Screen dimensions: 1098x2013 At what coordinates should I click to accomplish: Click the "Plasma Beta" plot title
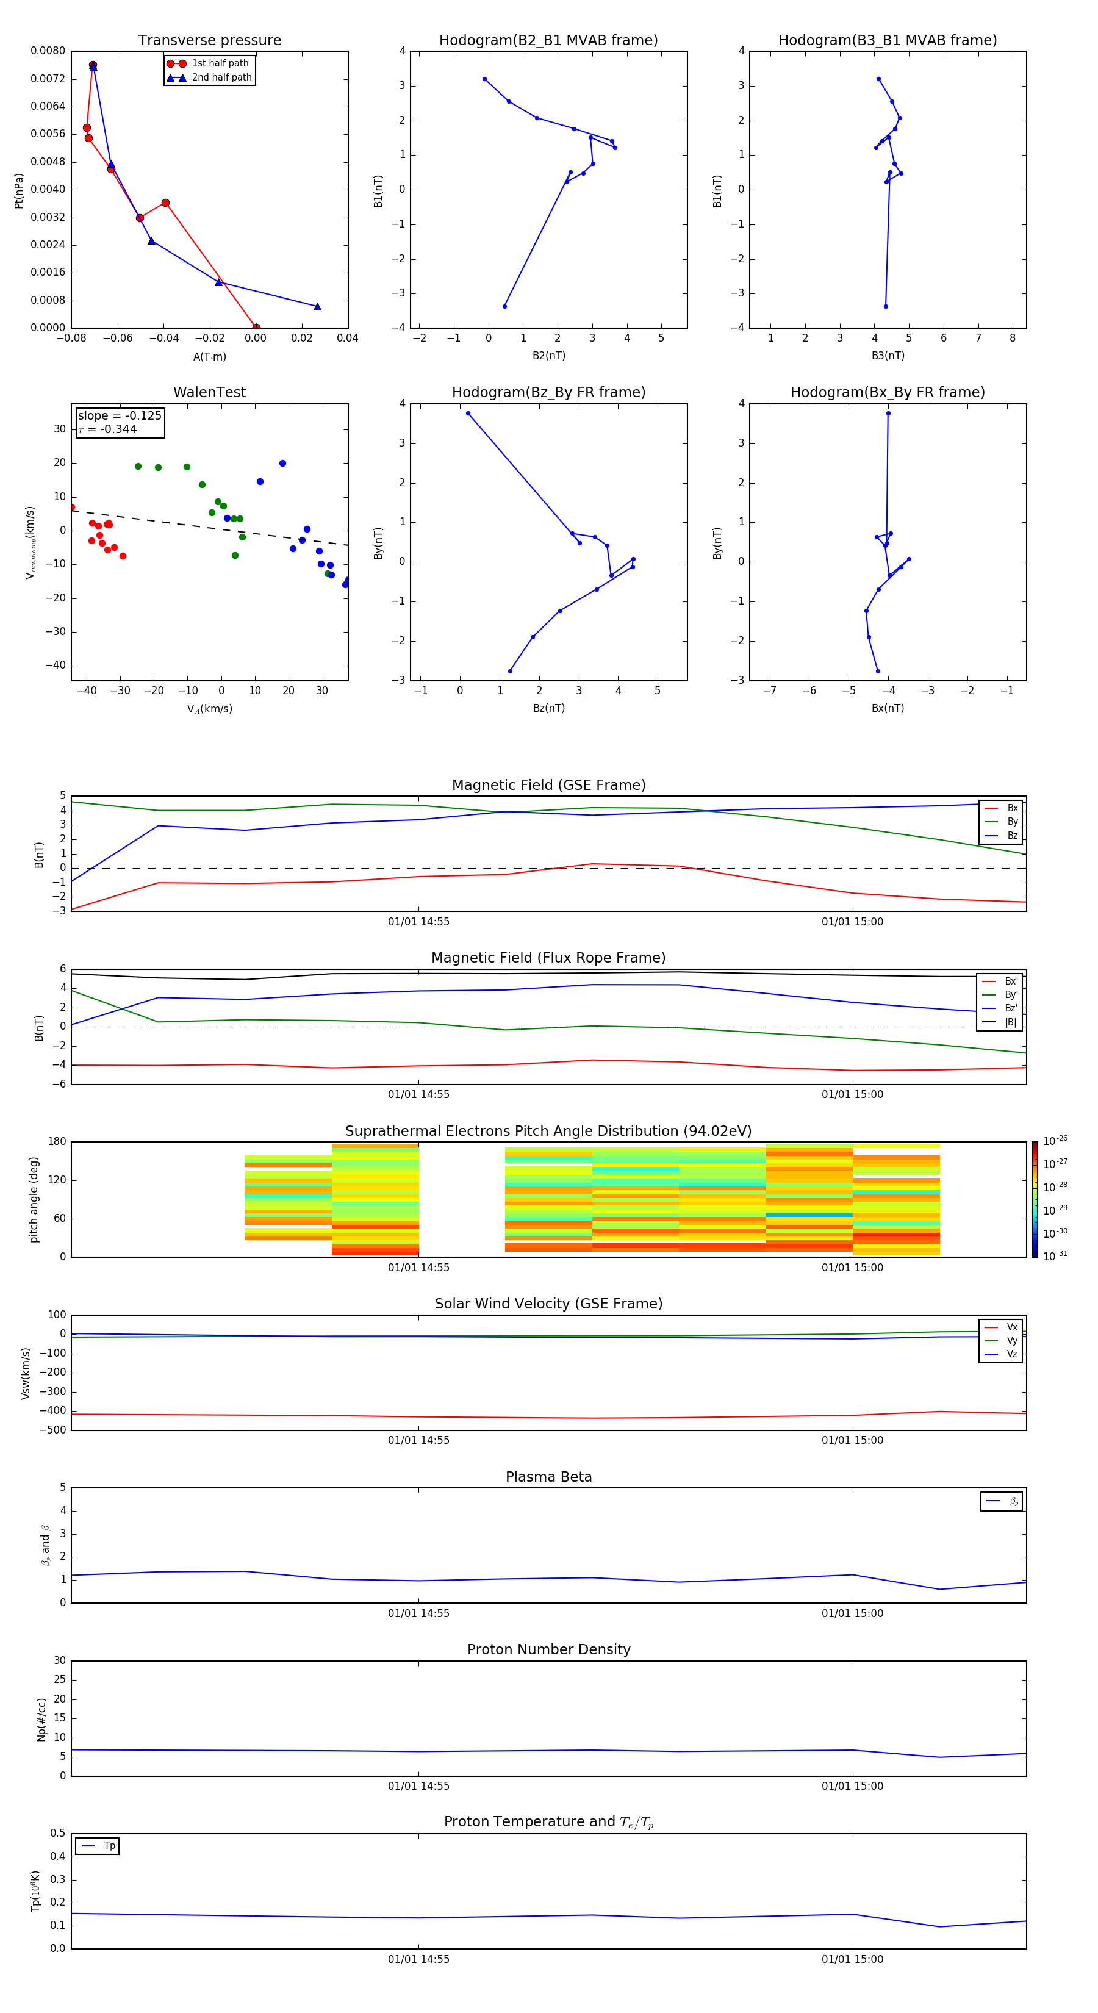coord(548,1477)
